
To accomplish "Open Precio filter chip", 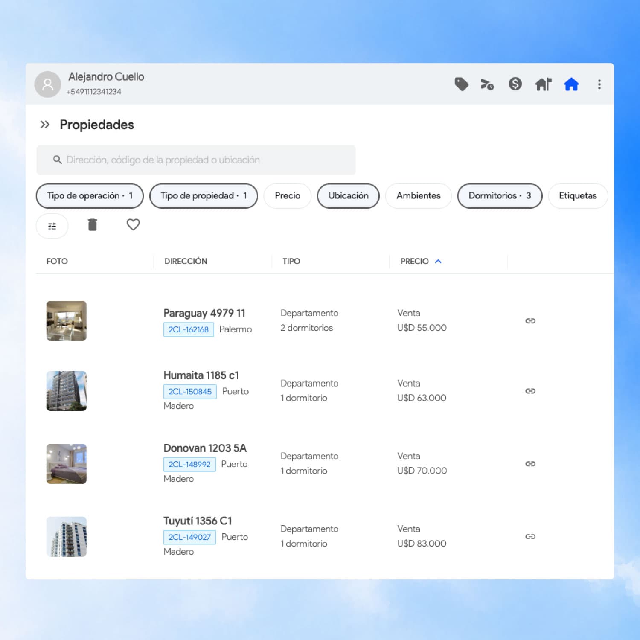I will [x=288, y=196].
